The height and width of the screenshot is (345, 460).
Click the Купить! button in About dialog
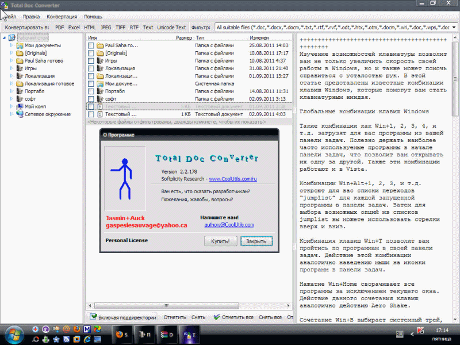coord(220,241)
